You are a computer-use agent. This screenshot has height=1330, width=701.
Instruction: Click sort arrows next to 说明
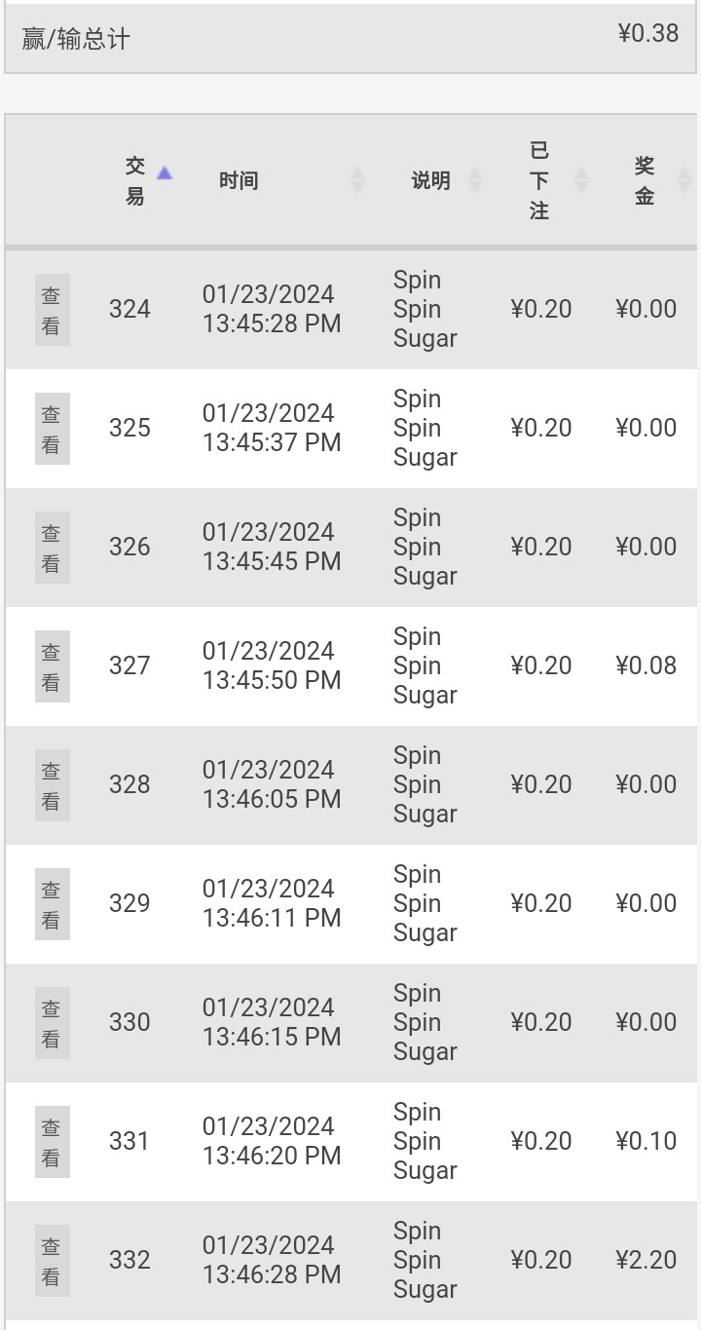475,180
